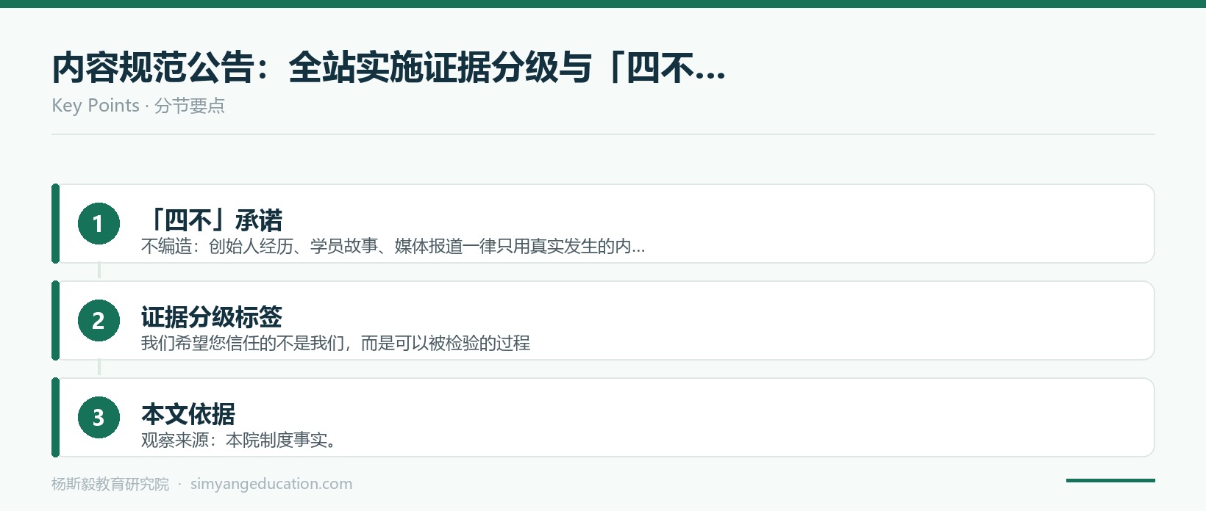The width and height of the screenshot is (1206, 511).
Task: Click the number 2 circle badge
Action: point(99,320)
